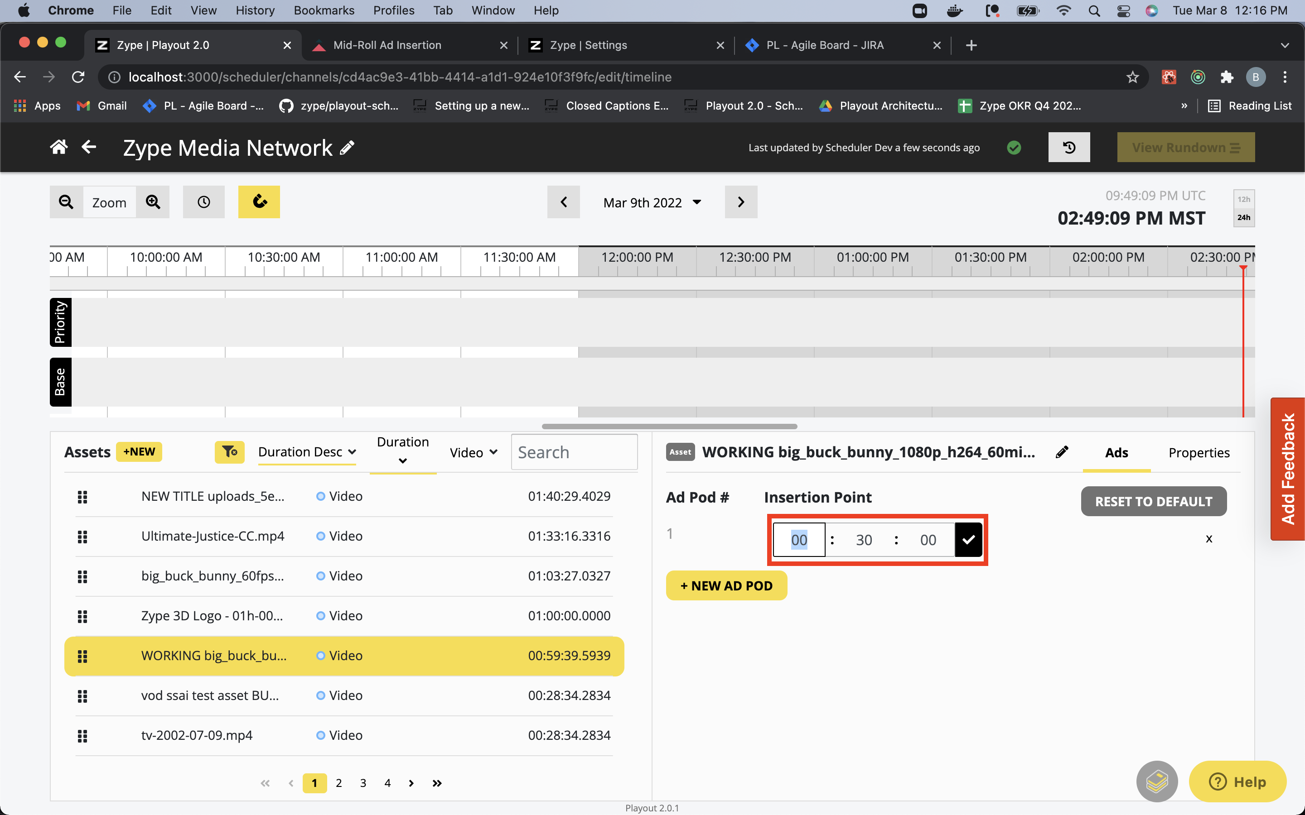The height and width of the screenshot is (815, 1305).
Task: Grab drag handle of Zype 3D Logo row
Action: point(82,616)
